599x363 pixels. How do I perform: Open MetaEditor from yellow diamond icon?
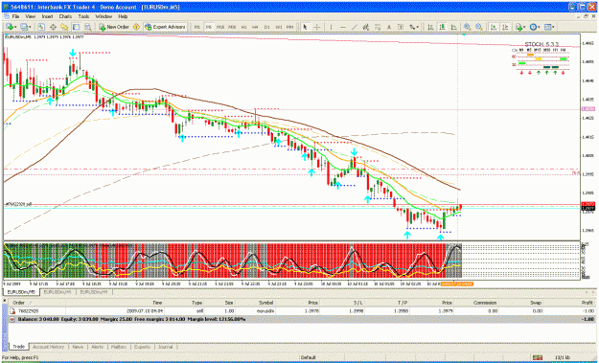(x=136, y=27)
